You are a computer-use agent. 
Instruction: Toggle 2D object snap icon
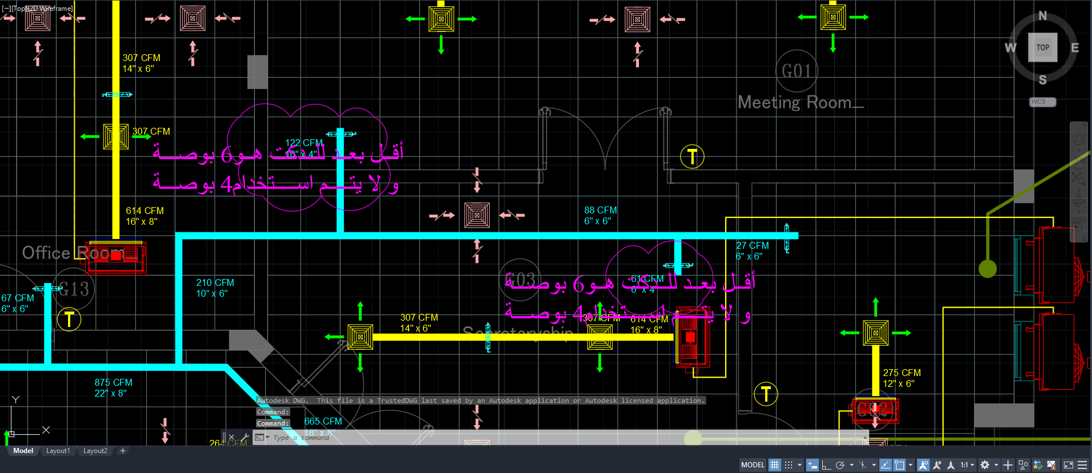point(899,465)
